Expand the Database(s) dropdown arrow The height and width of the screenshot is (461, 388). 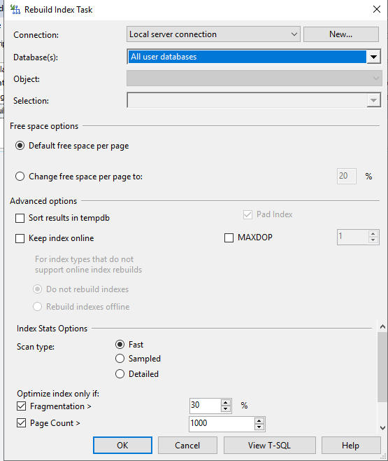(373, 57)
